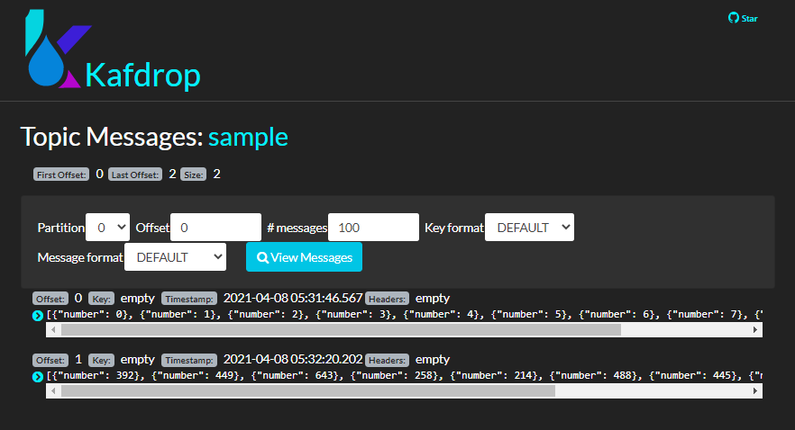Click the Headers badge of offset 1 message
Screen dimensions: 795x430
point(387,360)
